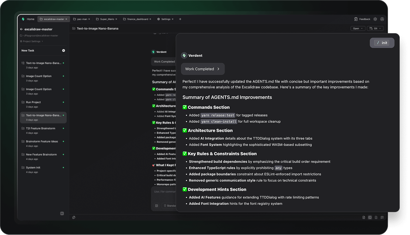Open the settings gear in the top-right corner
The width and height of the screenshot is (410, 235).
(375, 19)
